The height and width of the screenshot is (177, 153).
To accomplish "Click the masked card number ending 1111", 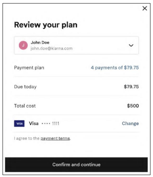I will pos(50,123).
